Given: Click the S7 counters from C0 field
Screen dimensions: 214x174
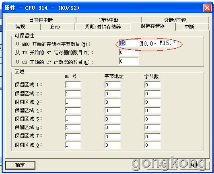Looking at the screenshot, I should (129, 61).
